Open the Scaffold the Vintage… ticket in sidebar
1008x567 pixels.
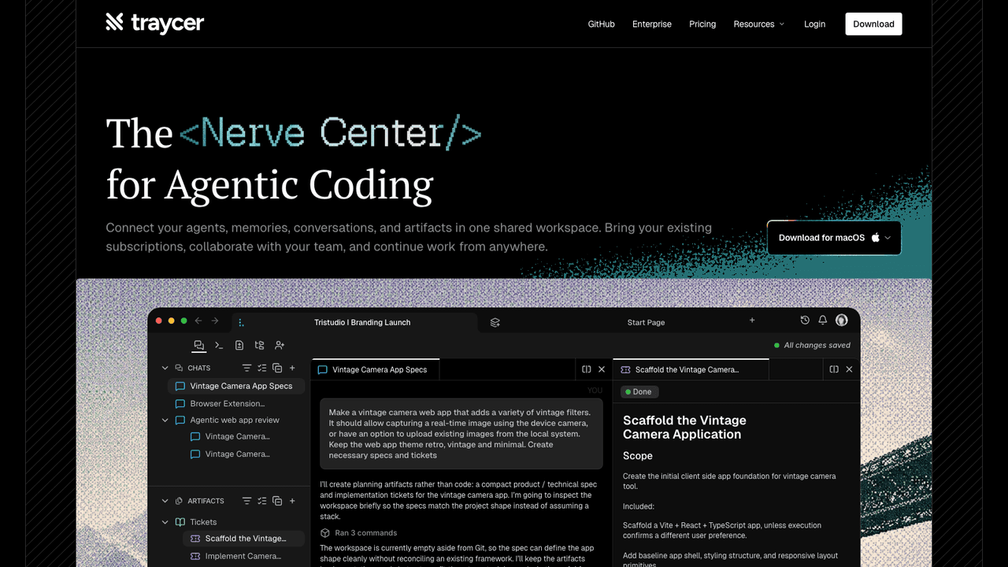click(243, 539)
